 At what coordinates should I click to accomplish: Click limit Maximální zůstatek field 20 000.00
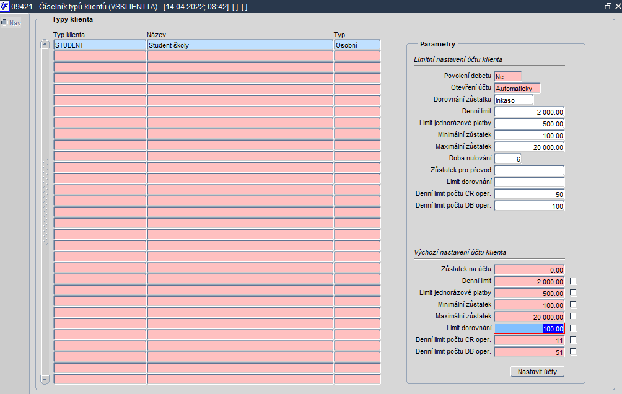(x=529, y=147)
